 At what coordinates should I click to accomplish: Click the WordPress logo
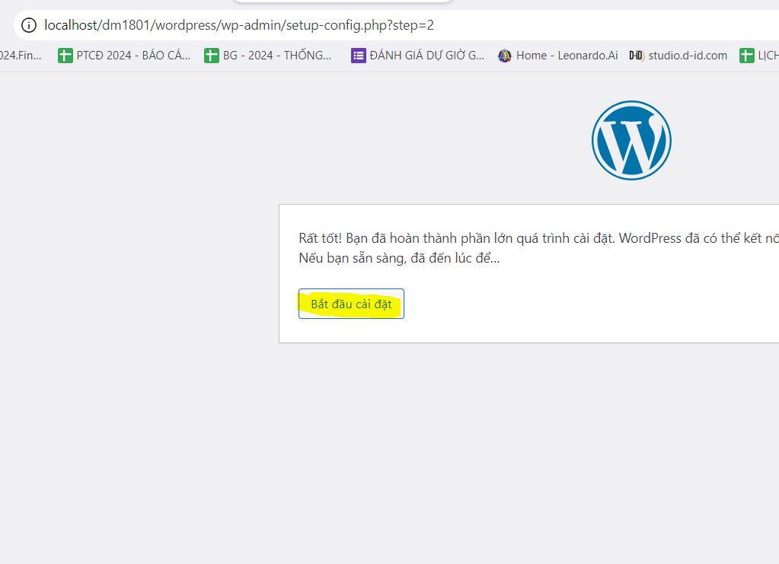[631, 141]
